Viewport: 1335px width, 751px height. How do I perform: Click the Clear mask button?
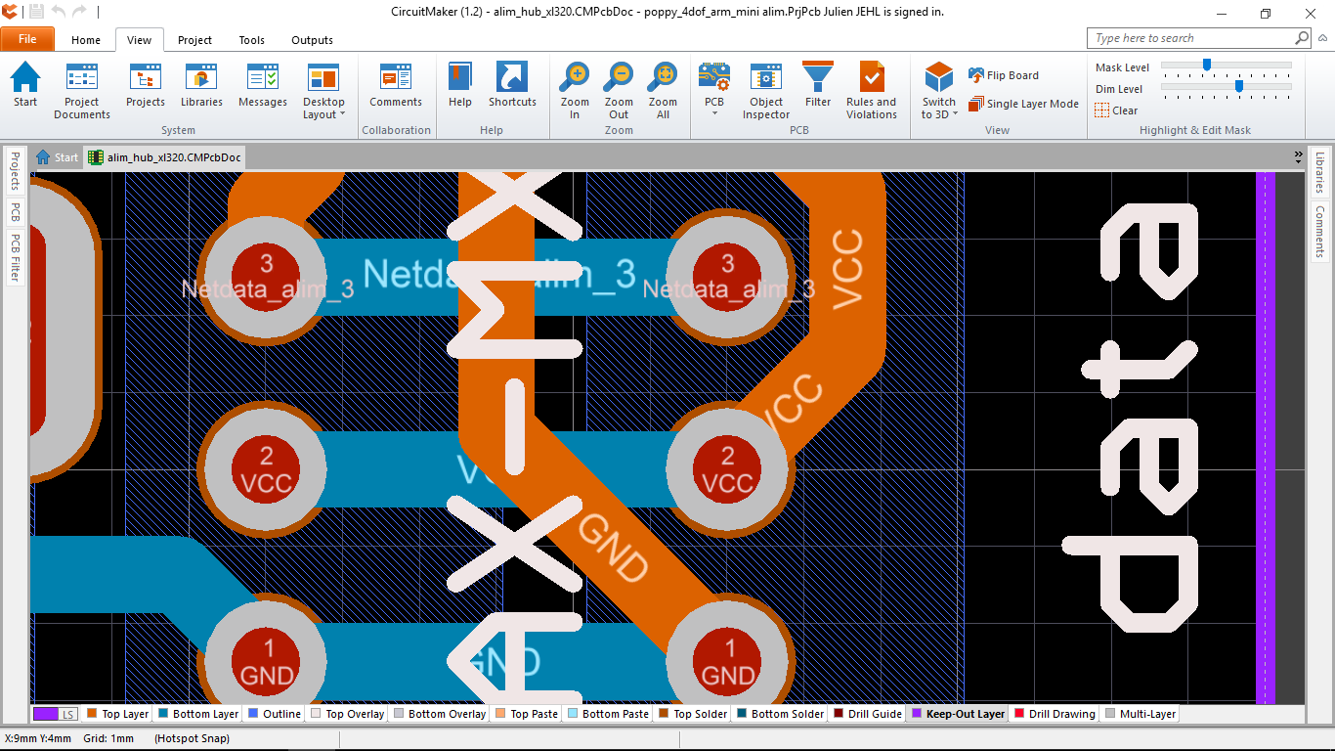(1116, 110)
